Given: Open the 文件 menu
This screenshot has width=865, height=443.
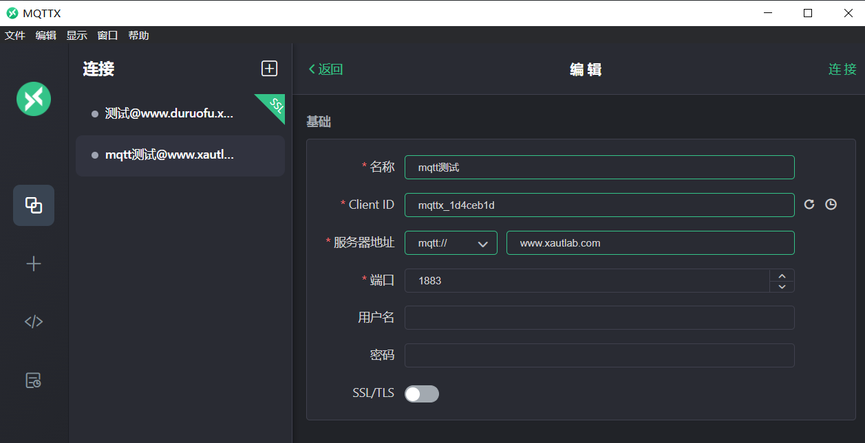Looking at the screenshot, I should [15, 36].
